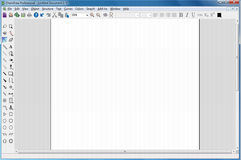Select the Brackets tool
241x160 pixels.
[11, 80]
